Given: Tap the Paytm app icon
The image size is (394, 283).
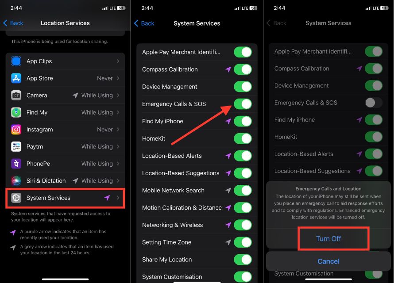Looking at the screenshot, I should coord(16,146).
